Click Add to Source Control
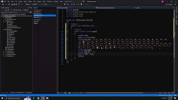Image resolution: width=178 pixels, height=100 pixels. click(166, 95)
